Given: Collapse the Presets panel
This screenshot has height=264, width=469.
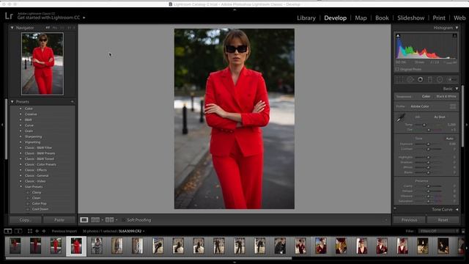Looking at the screenshot, I should pyautogui.click(x=12, y=102).
